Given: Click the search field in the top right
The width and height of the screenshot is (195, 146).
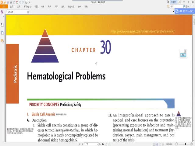Looking at the screenshot, I should click(181, 6).
